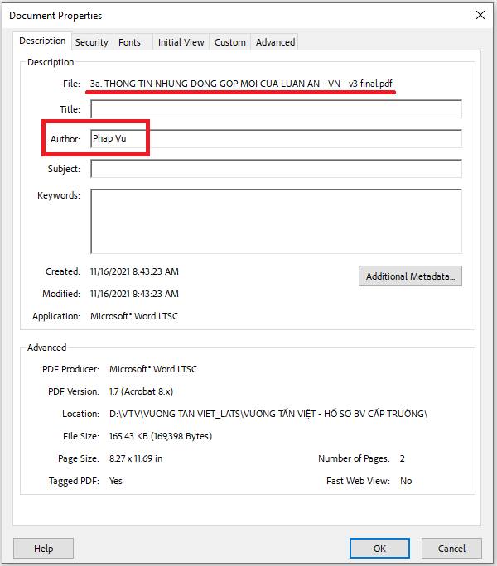
Task: Open the Advanced tab
Action: point(275,42)
